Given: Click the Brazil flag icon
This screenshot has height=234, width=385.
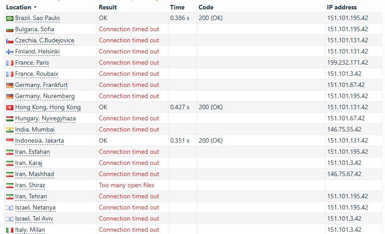Looking at the screenshot, I should tap(9, 18).
